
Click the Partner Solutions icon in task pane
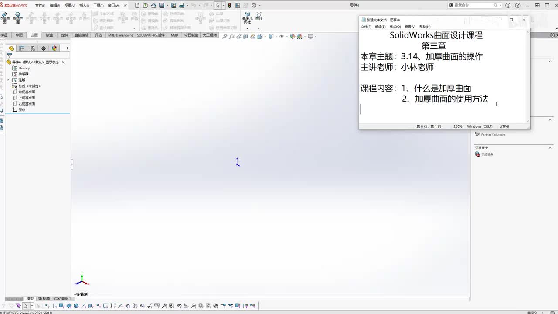(x=477, y=134)
